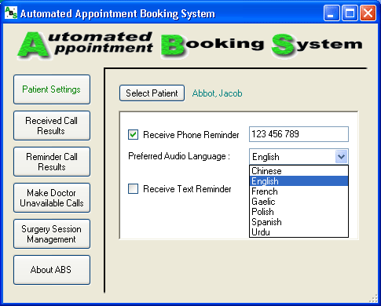This screenshot has width=381, height=306.
Task: Close the Automated Appointment Booking System window
Action: click(368, 13)
